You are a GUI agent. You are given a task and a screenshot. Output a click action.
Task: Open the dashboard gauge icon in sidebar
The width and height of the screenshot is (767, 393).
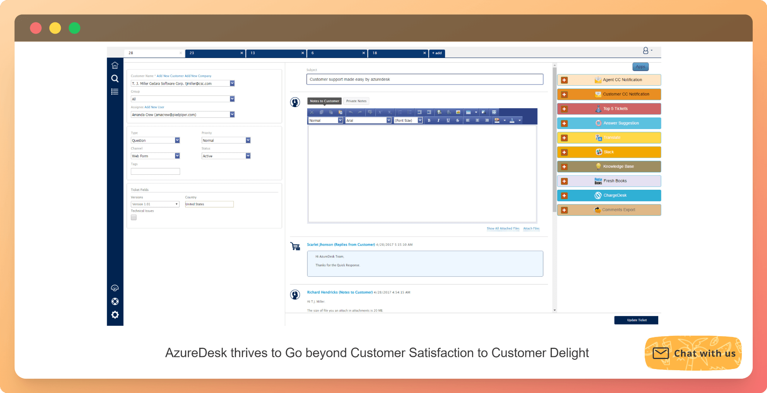point(115,288)
